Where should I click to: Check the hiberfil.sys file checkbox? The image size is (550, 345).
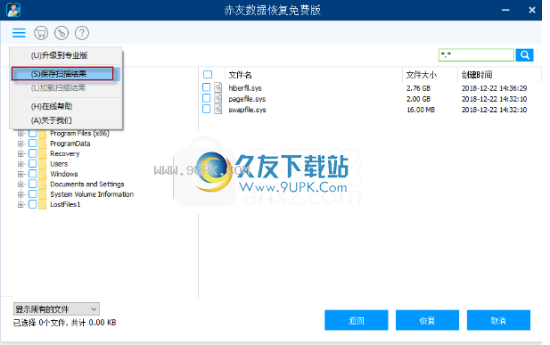[207, 87]
